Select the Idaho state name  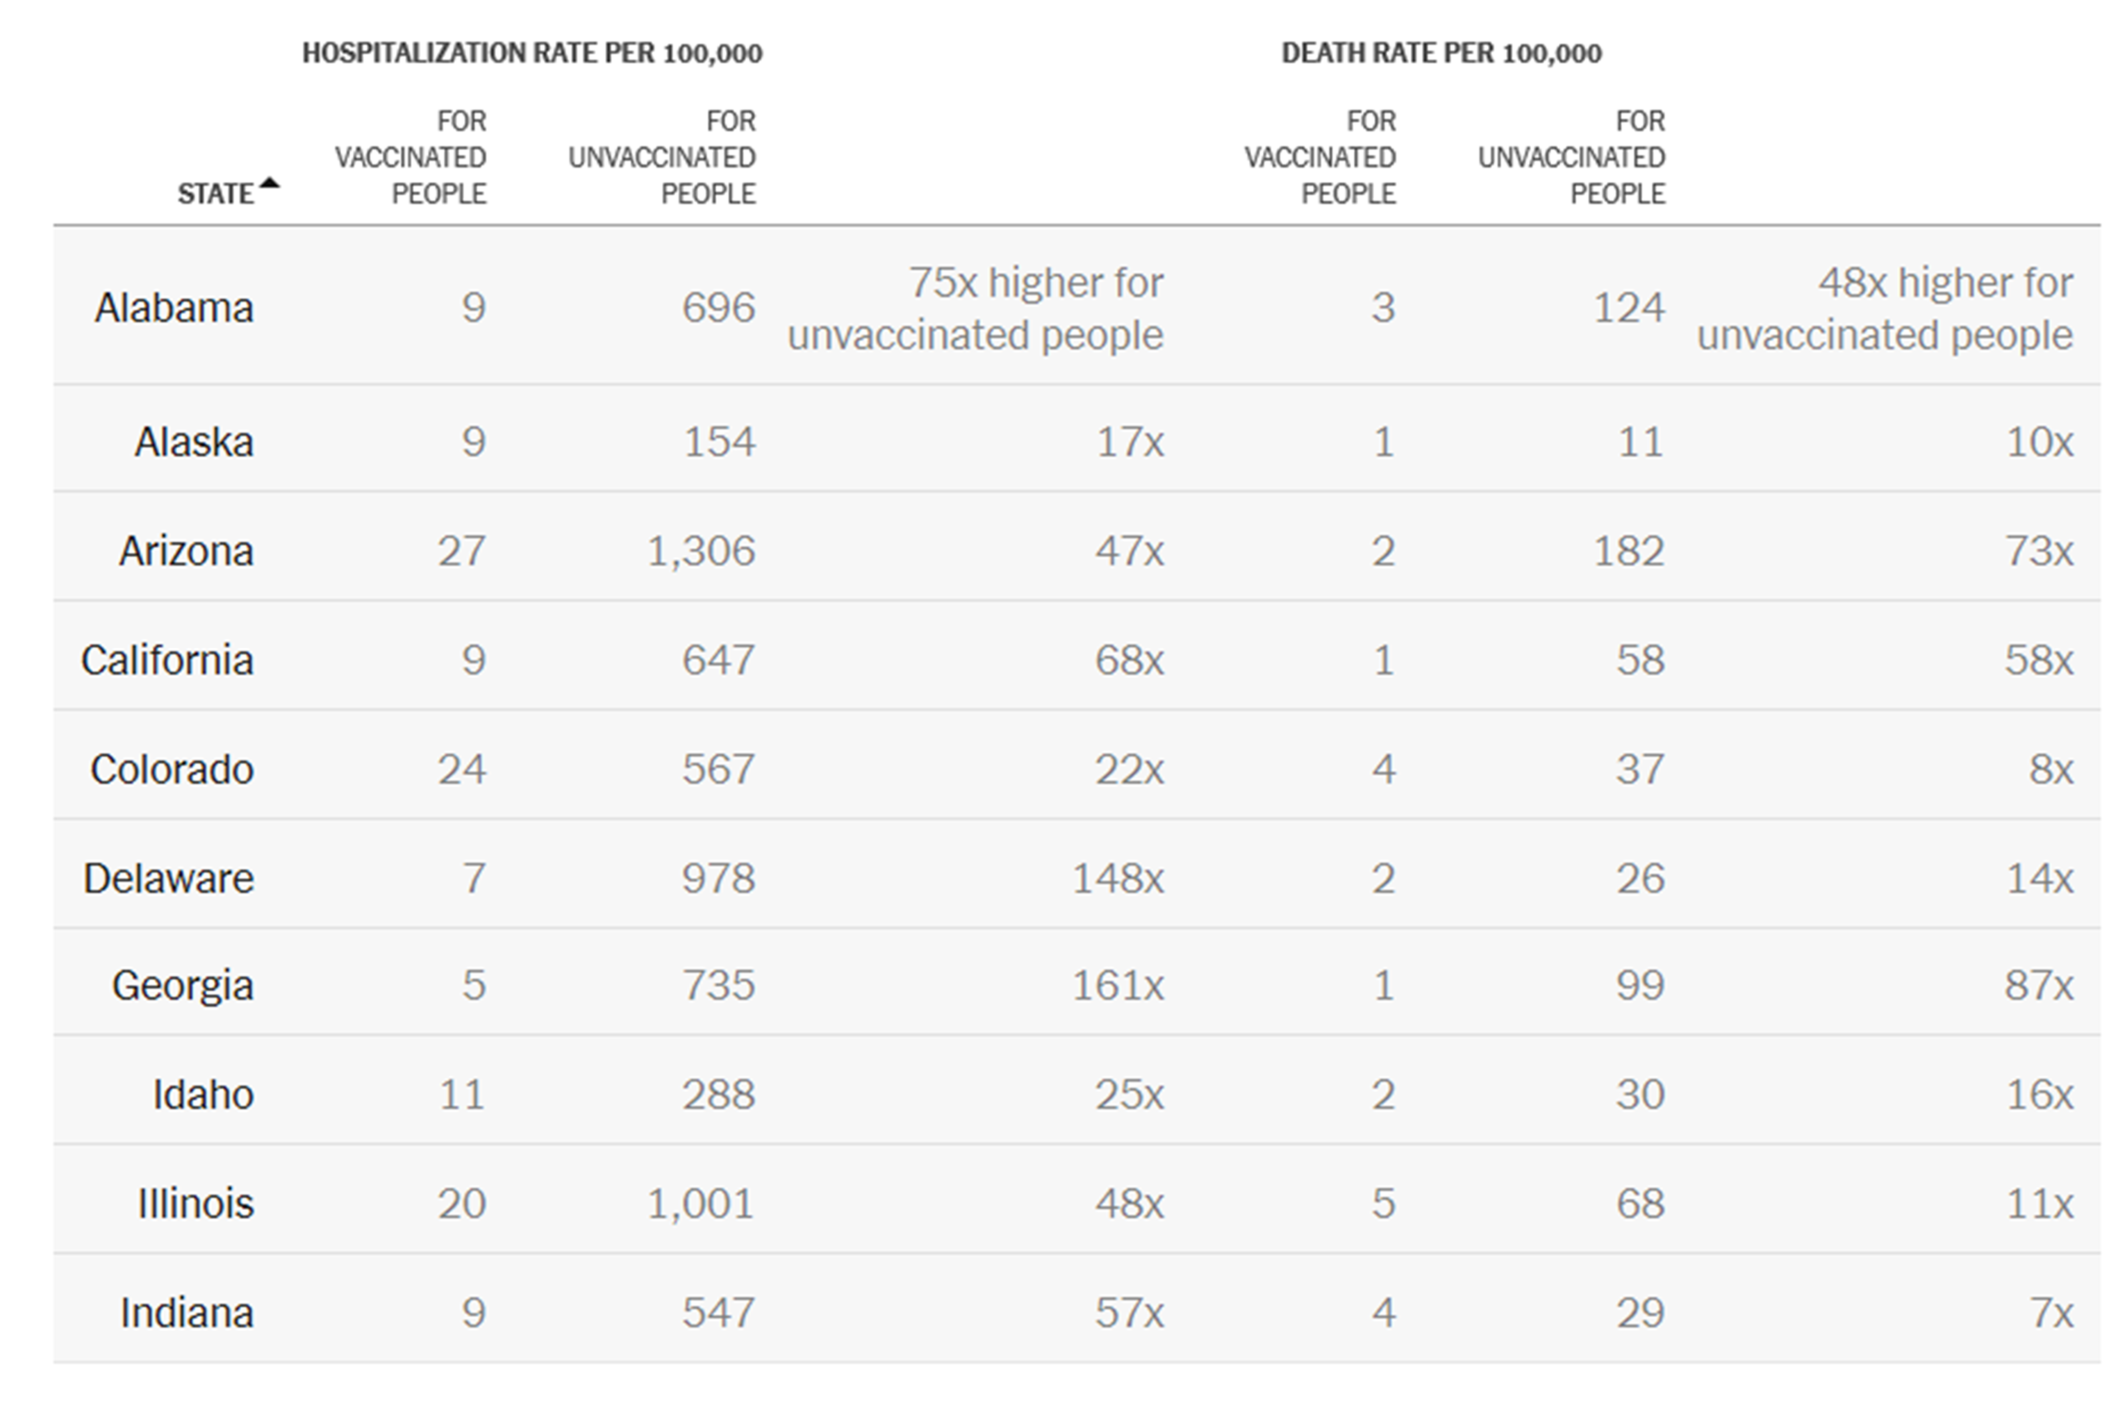click(204, 1095)
